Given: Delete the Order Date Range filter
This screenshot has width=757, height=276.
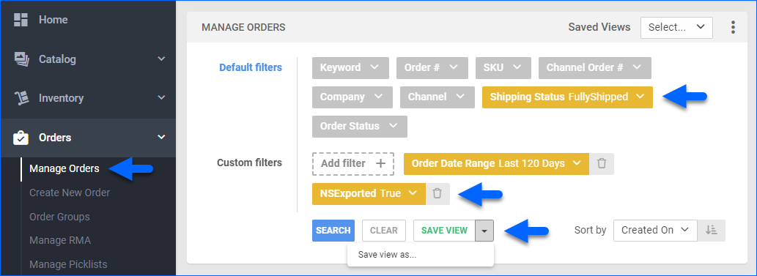Looking at the screenshot, I should point(602,163).
